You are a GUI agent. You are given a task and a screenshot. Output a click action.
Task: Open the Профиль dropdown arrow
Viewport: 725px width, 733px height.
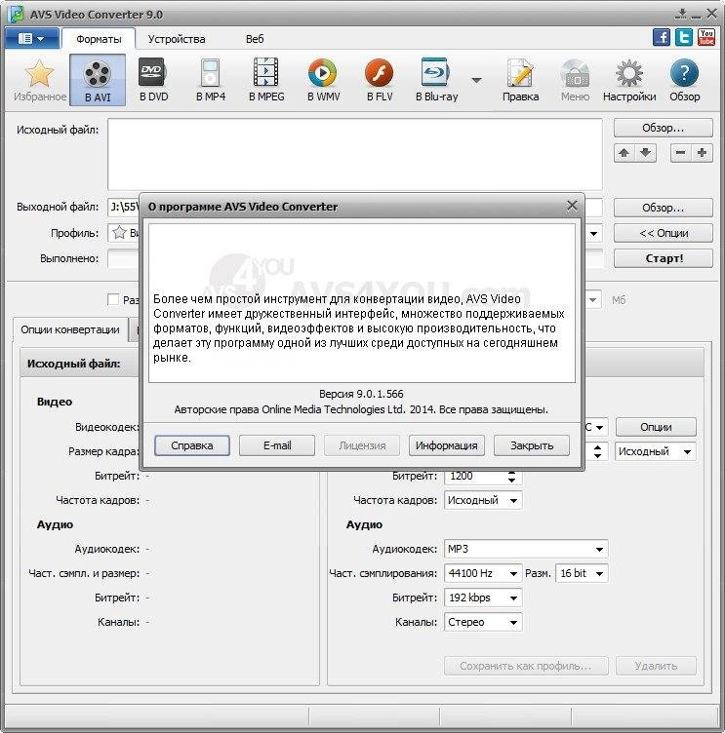[593, 233]
